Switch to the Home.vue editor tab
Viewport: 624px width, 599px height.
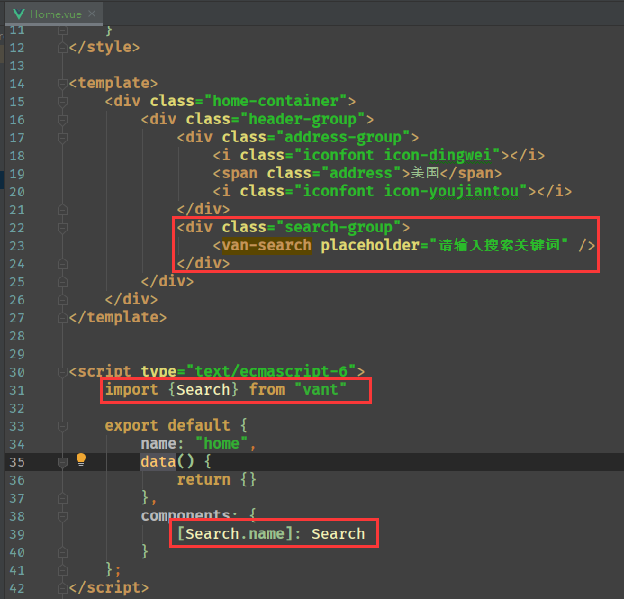(x=53, y=14)
